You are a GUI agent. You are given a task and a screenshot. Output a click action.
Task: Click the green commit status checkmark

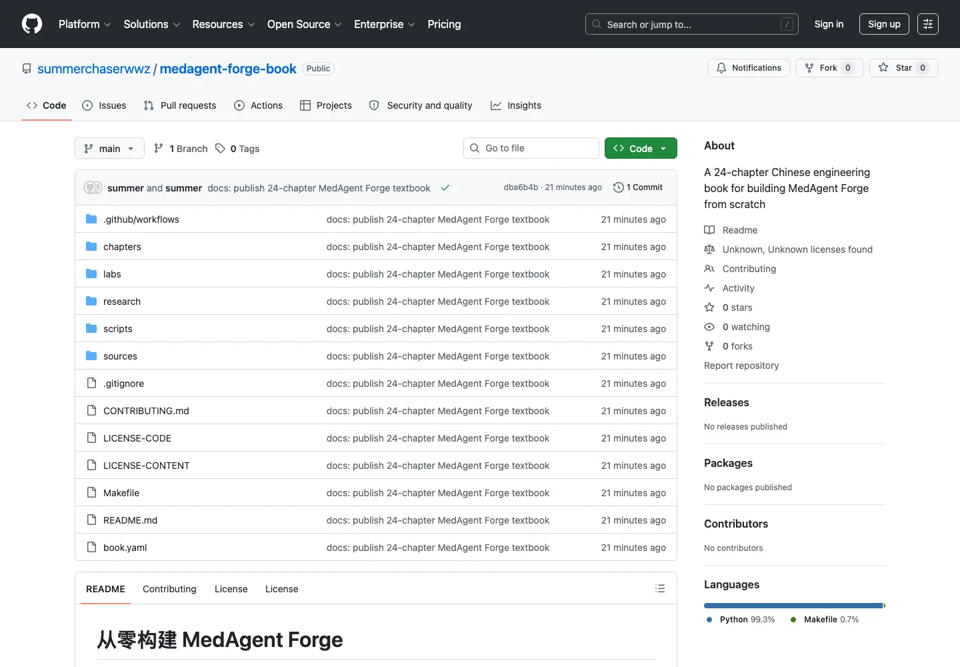coord(445,188)
